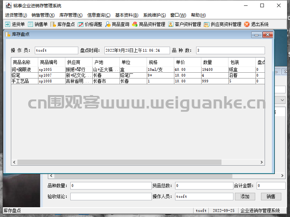Expand the dropdown arrow in background window

[282, 100]
